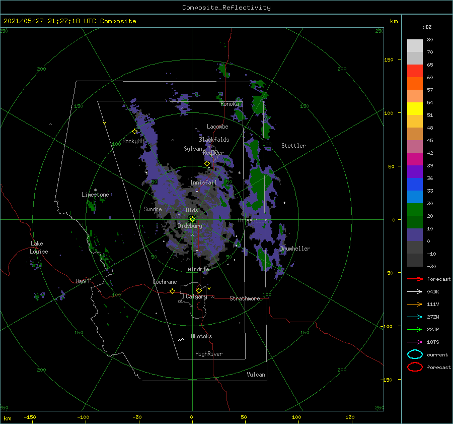Click yellow diamond marker above Calgary

(x=199, y=290)
